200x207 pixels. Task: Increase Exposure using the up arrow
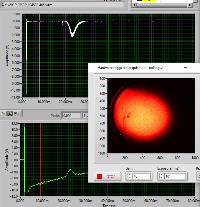(x=161, y=175)
